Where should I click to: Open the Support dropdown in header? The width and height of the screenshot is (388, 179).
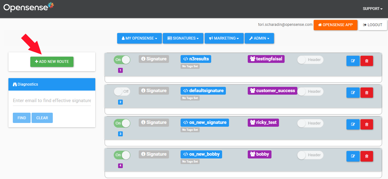373,9
